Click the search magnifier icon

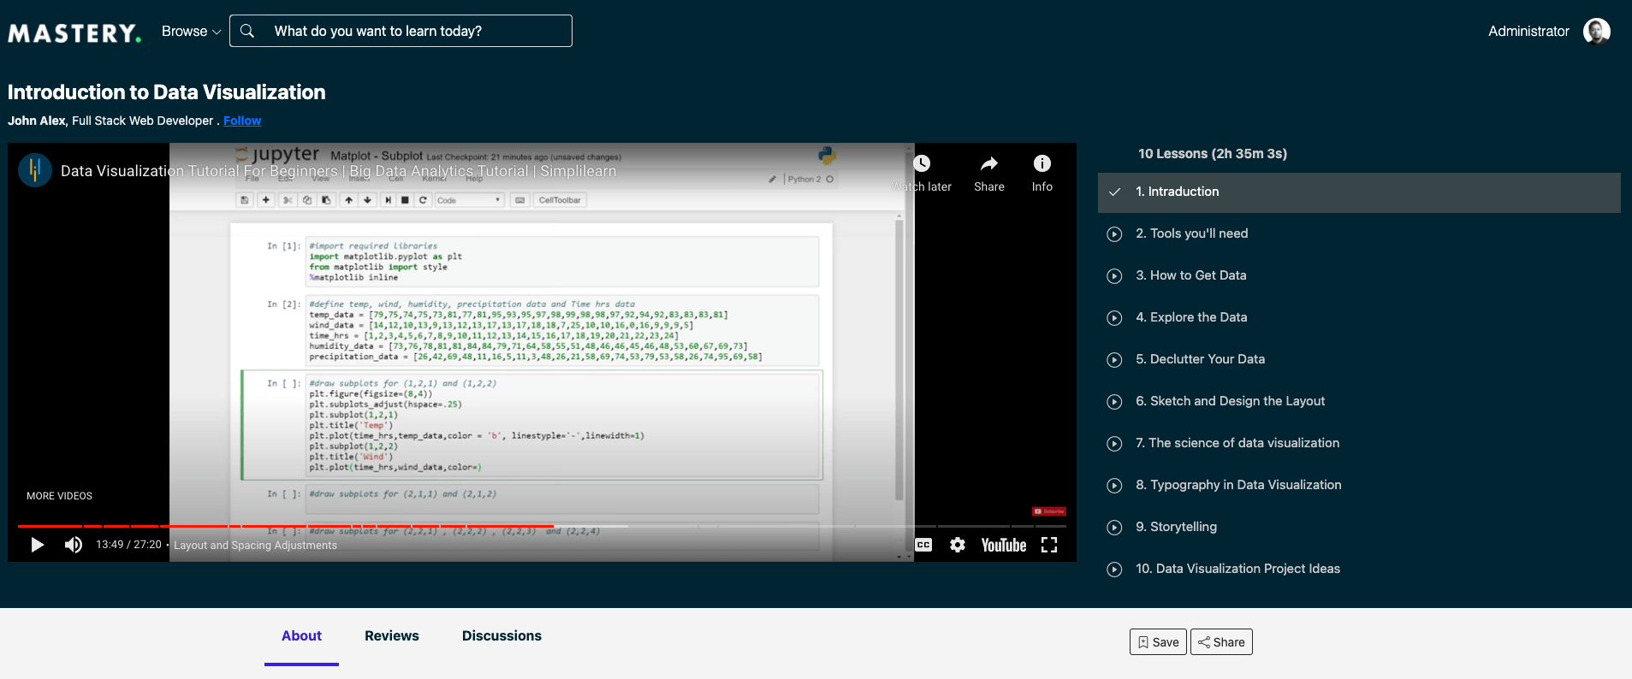(247, 31)
